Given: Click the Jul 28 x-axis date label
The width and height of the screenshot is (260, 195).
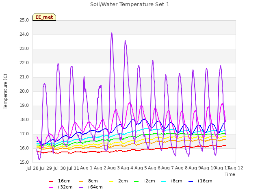Looking at the screenshot, I should tap(32, 168).
